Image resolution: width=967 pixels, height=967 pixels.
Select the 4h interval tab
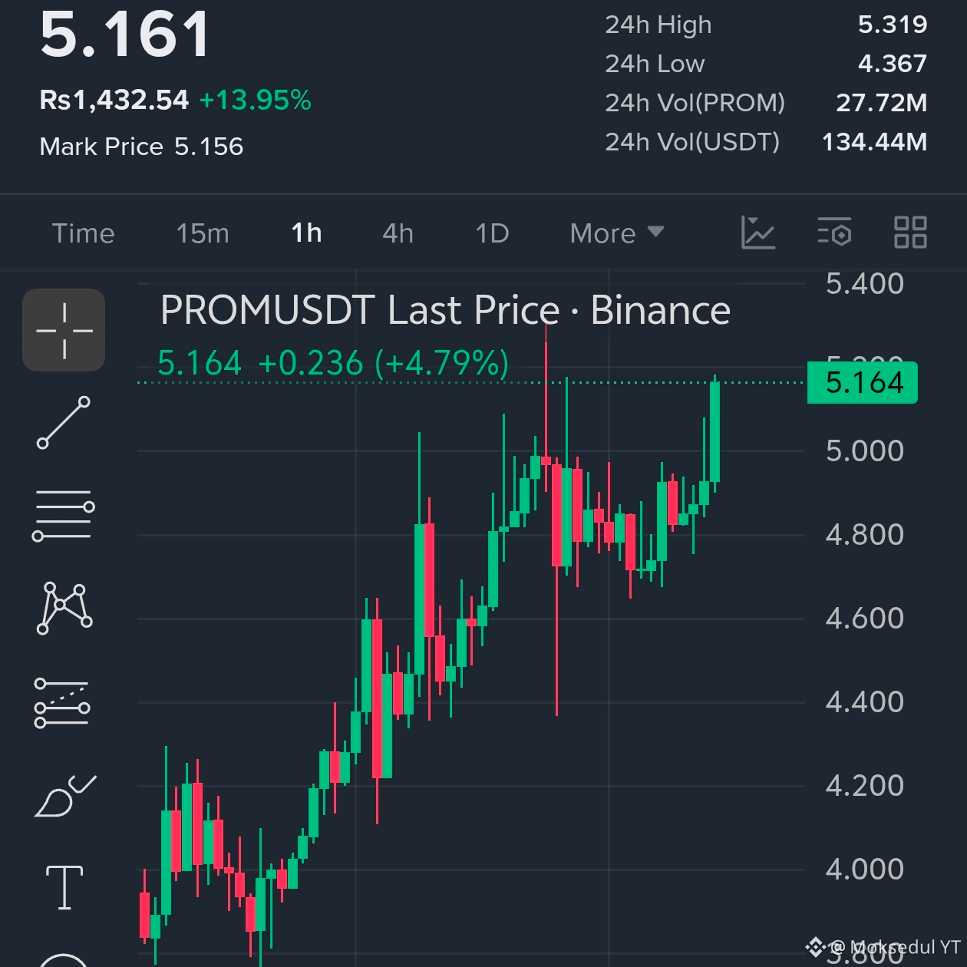coord(398,233)
